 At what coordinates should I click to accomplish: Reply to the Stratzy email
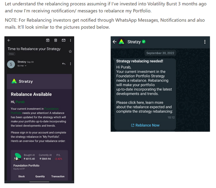point(63,64)
